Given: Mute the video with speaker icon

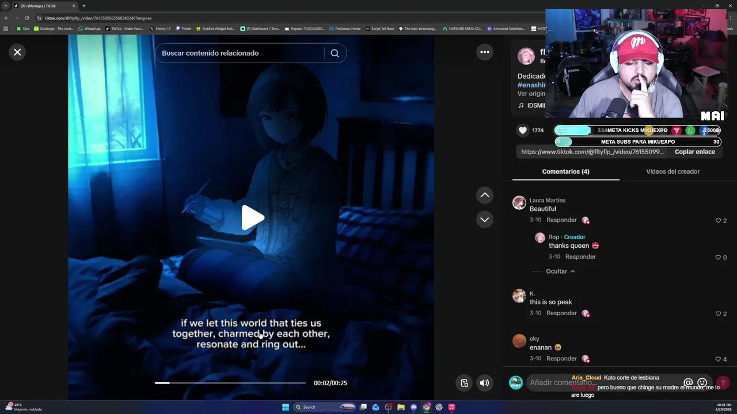Looking at the screenshot, I should point(485,383).
